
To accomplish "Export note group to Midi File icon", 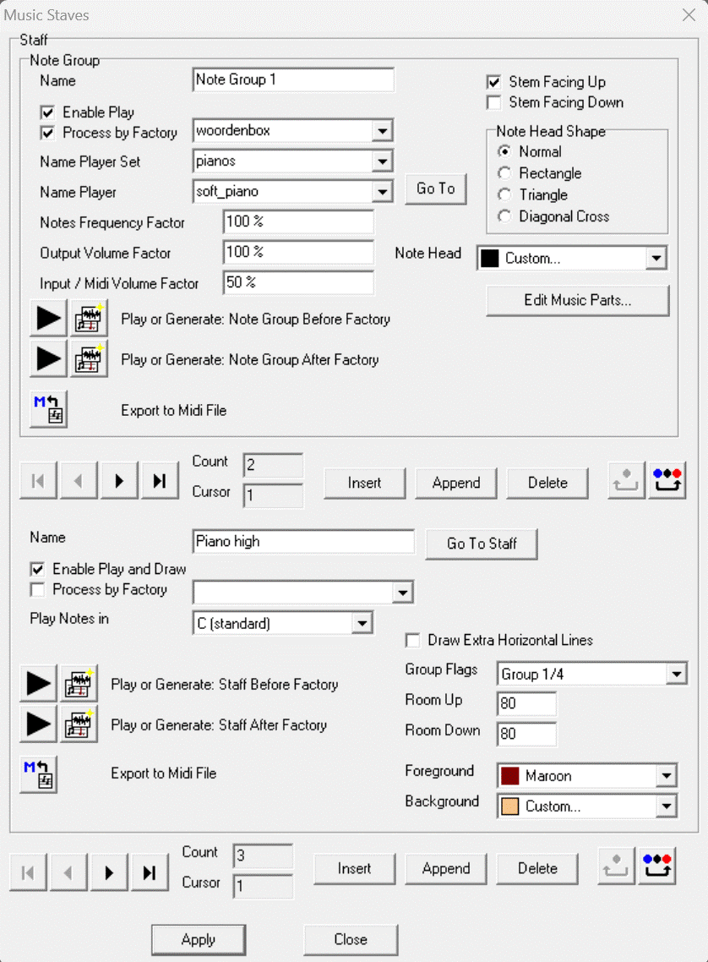I will click(x=48, y=410).
